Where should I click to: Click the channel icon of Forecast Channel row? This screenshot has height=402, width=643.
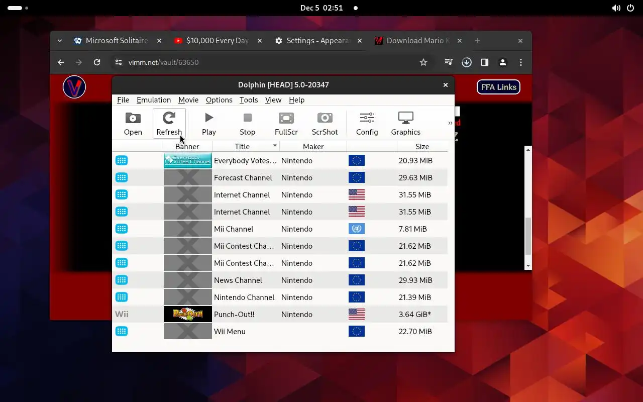122,177
